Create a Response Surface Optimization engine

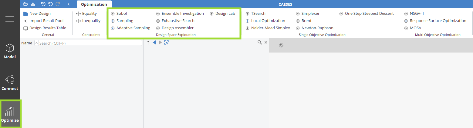coord(435,21)
